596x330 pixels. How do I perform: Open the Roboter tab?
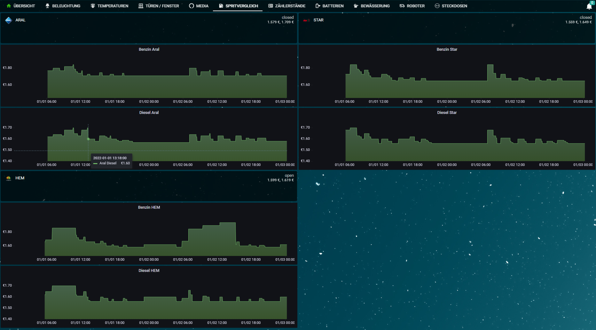pyautogui.click(x=412, y=6)
